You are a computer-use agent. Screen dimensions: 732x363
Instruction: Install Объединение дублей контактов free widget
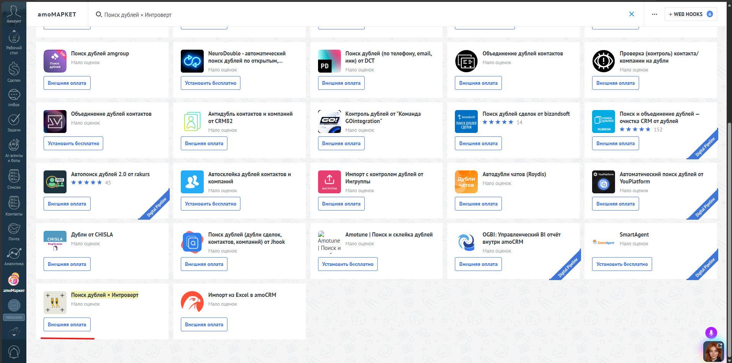click(x=73, y=143)
